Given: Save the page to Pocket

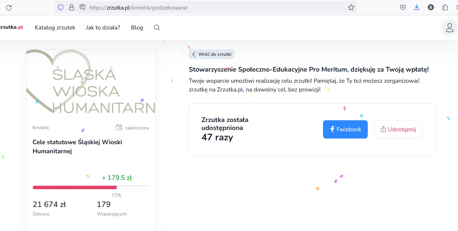Looking at the screenshot, I should 403,7.
